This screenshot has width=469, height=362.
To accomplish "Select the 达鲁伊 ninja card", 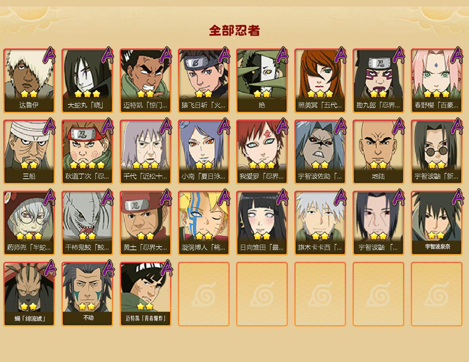I will coord(29,81).
